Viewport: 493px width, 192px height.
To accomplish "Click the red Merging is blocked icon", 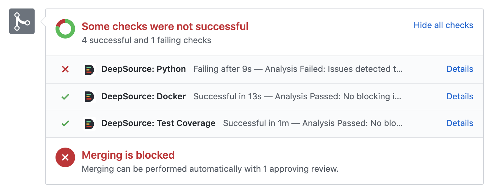I will (x=65, y=157).
